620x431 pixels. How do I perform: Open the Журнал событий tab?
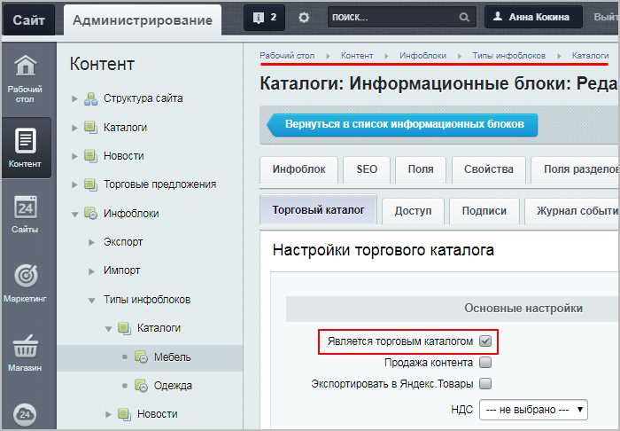pyautogui.click(x=572, y=210)
